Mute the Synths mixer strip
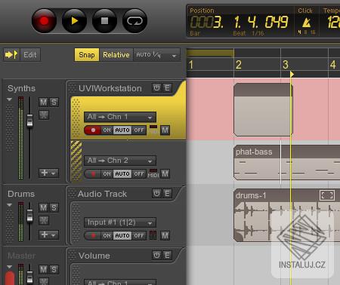This screenshot has height=285, width=340. click(x=43, y=103)
